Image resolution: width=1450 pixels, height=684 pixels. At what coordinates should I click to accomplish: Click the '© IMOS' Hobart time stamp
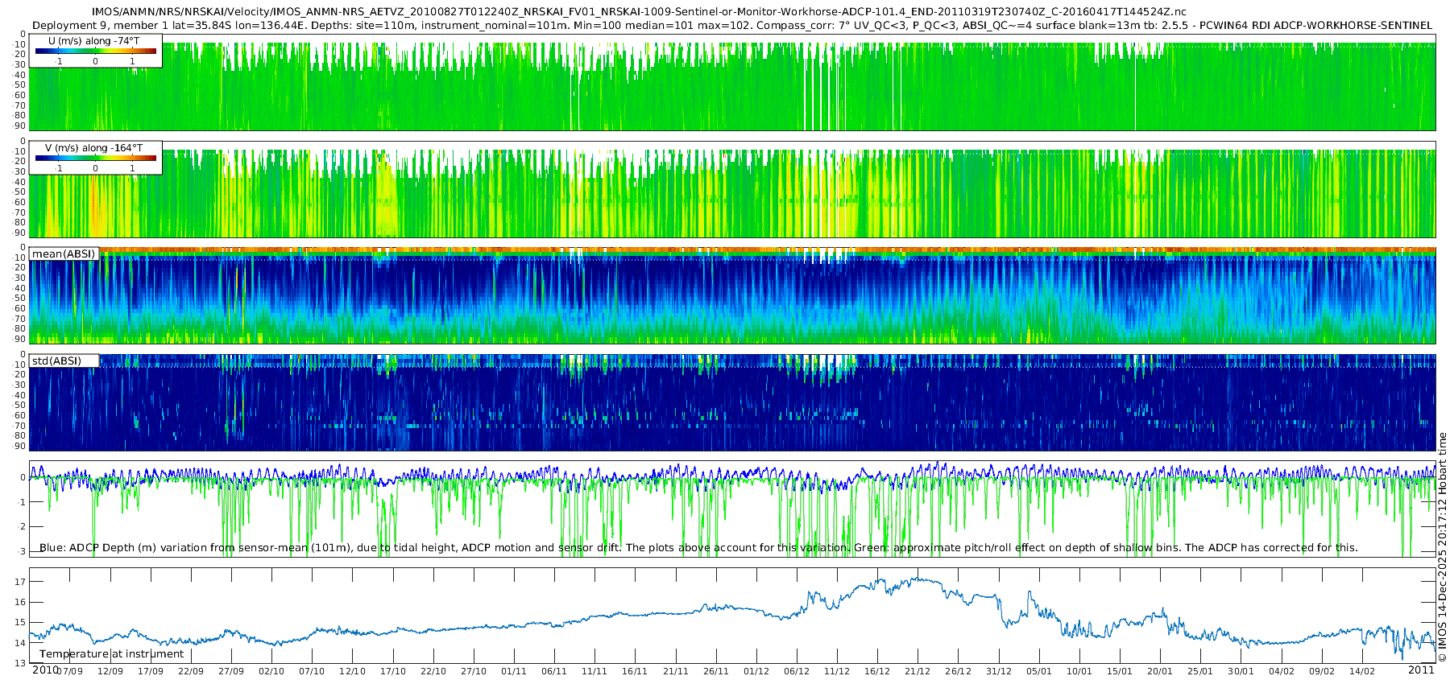[1442, 547]
